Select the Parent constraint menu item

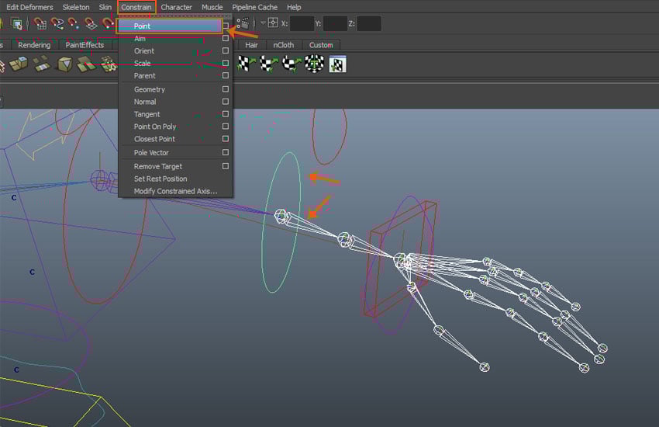tap(145, 76)
